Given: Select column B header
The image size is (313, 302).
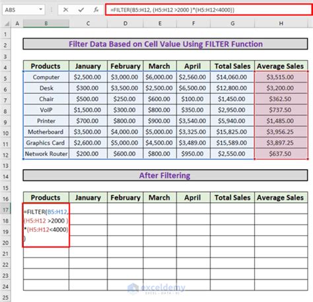Looking at the screenshot, I should tap(46, 23).
